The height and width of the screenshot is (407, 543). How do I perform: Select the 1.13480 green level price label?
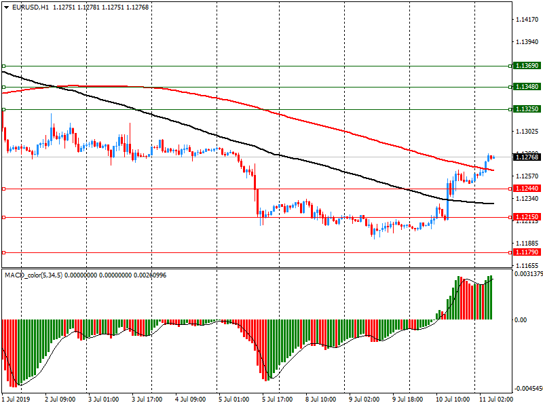527,87
